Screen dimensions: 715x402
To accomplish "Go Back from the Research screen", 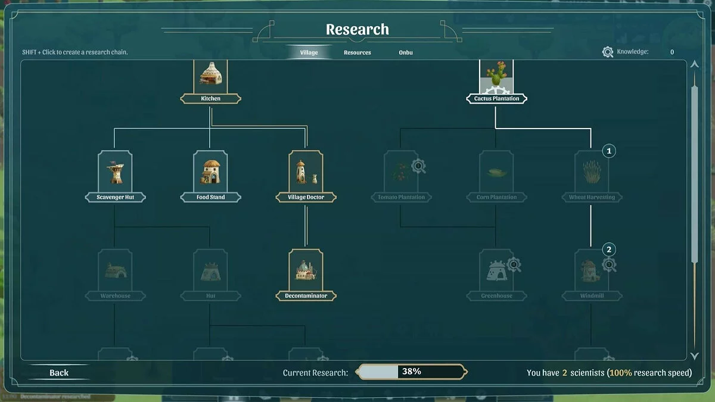I will [59, 372].
